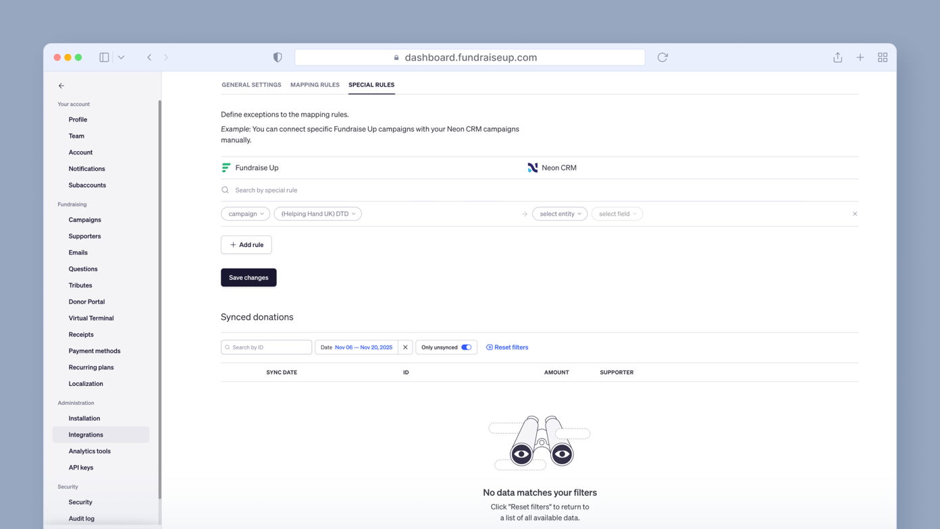Screen dimensions: 940x529
Task: Remove the campaign special rule via its X icon
Action: point(855,213)
